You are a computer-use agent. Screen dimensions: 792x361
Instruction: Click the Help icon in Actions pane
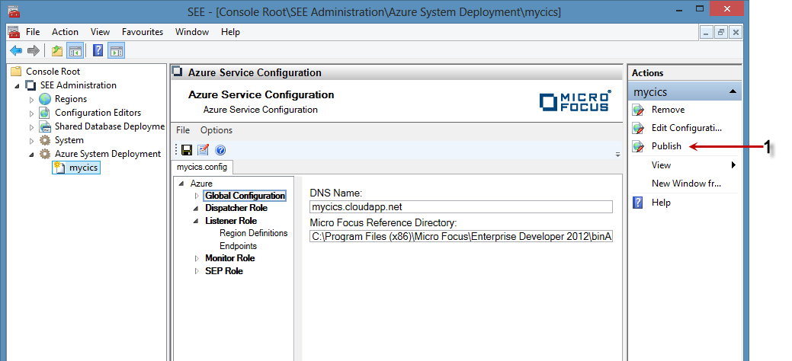point(638,203)
